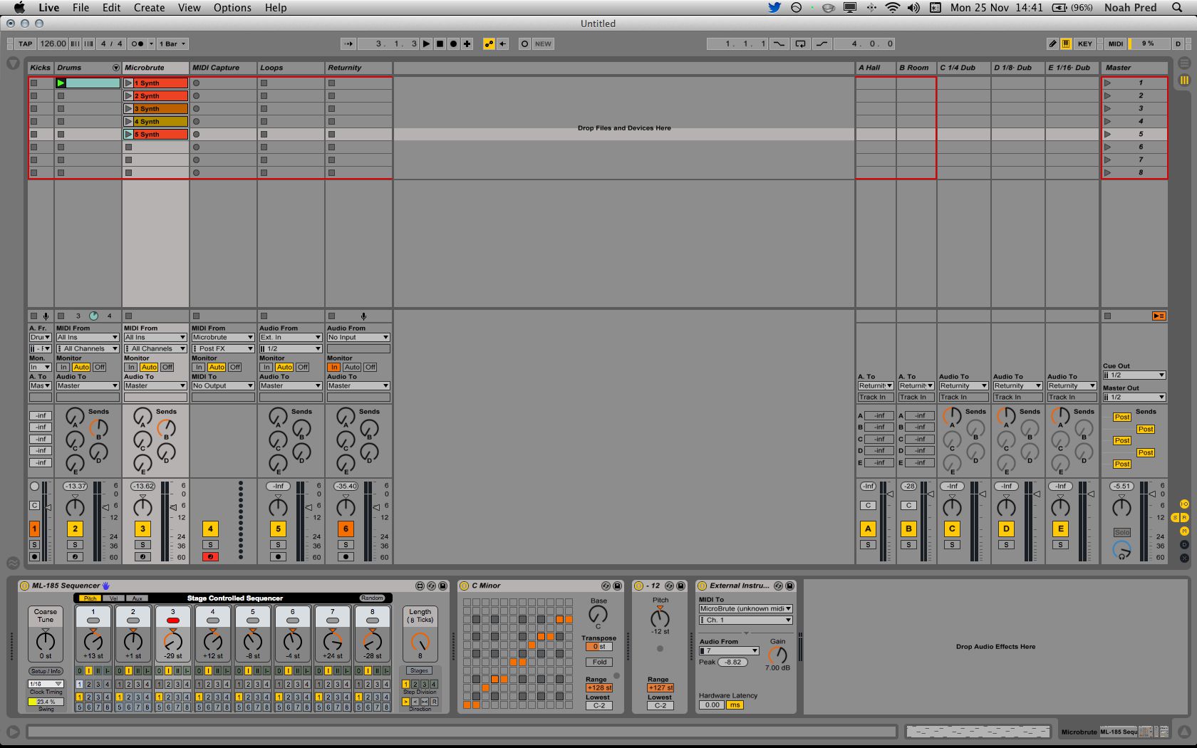Launch Master scene 1
This screenshot has width=1197, height=748.
click(x=1108, y=83)
